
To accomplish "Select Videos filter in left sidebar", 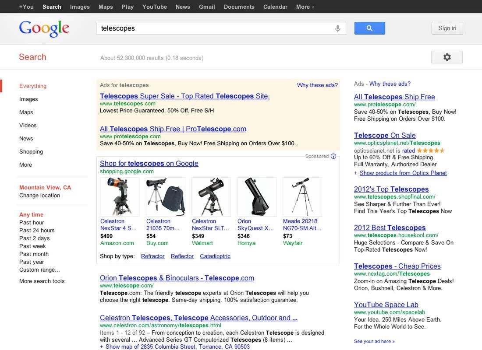I will 28,125.
